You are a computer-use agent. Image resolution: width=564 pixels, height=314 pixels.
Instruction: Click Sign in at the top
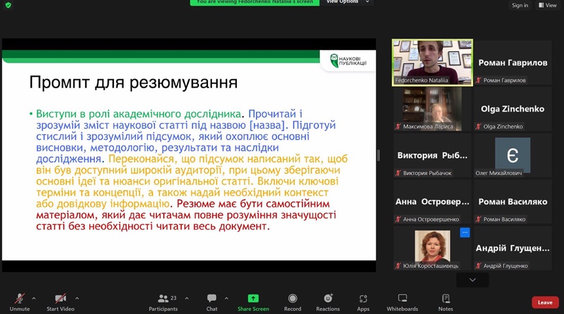coord(520,5)
